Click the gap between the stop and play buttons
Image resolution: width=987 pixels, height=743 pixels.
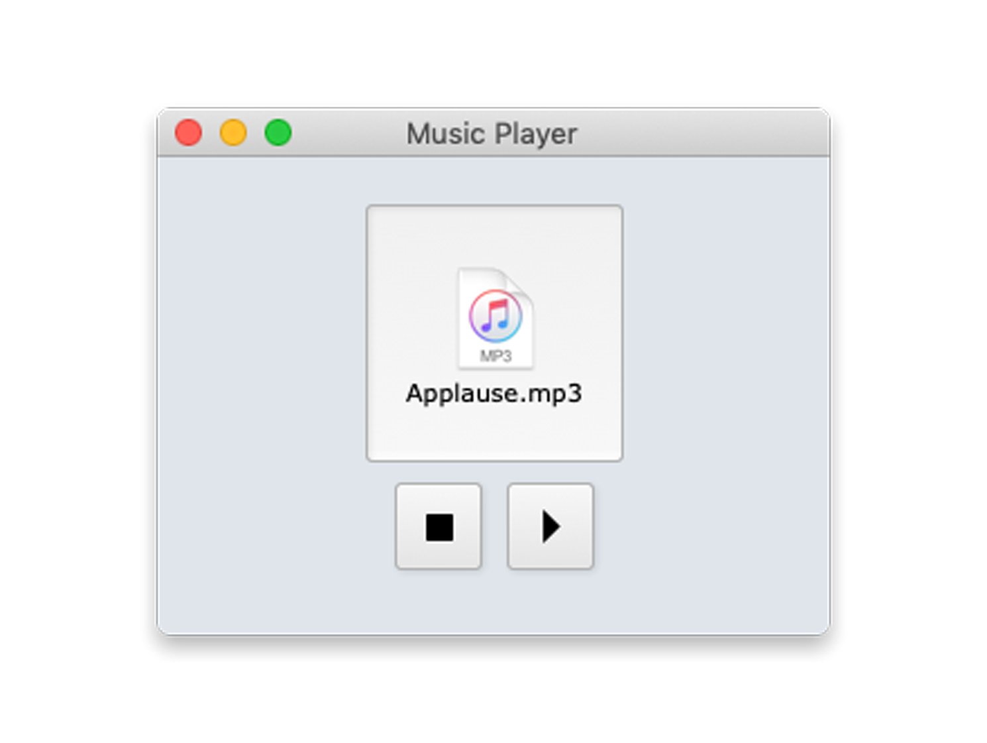click(494, 526)
